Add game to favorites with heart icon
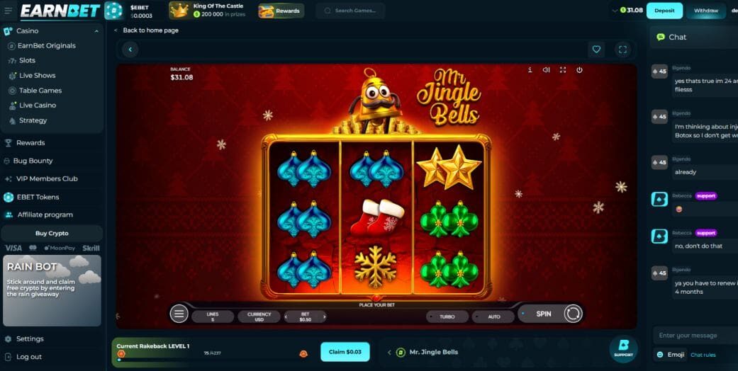 (x=596, y=50)
